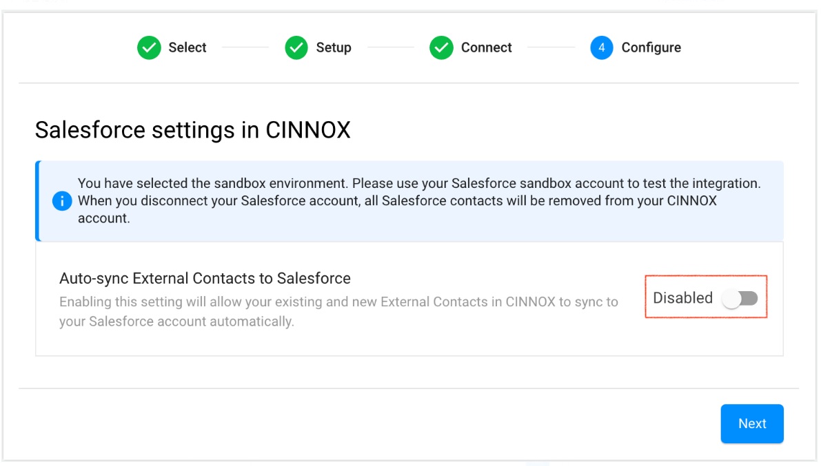Click the connector line between Select and Setup
This screenshot has width=821, height=466.
tap(245, 47)
